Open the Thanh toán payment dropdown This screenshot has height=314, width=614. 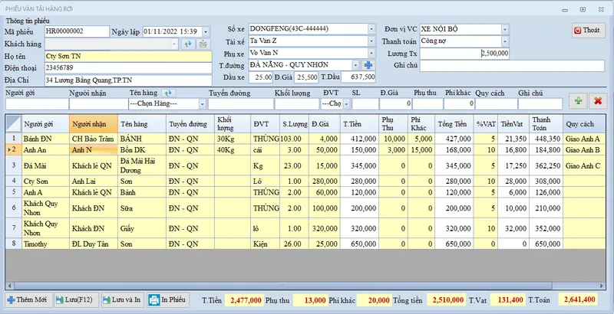505,41
